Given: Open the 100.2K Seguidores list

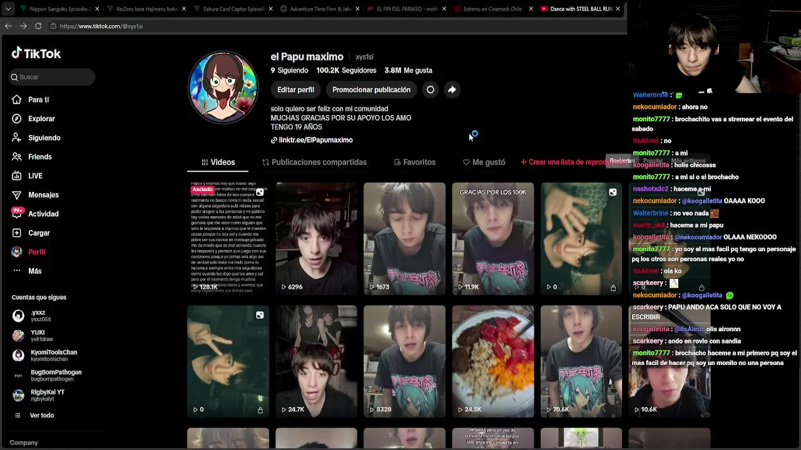Looking at the screenshot, I should pos(346,71).
